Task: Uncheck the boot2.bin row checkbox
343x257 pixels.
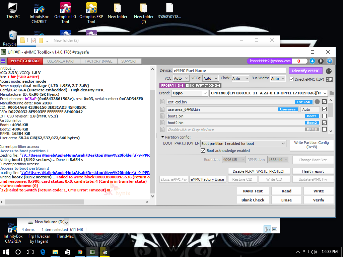Action: pyautogui.click(x=324, y=122)
